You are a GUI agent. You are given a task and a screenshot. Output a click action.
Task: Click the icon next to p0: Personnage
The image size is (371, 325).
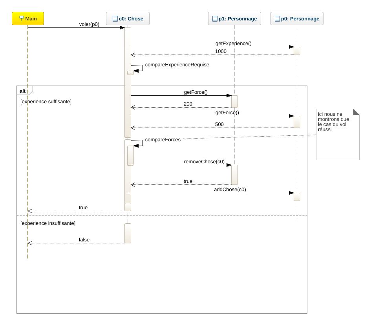tap(277, 18)
